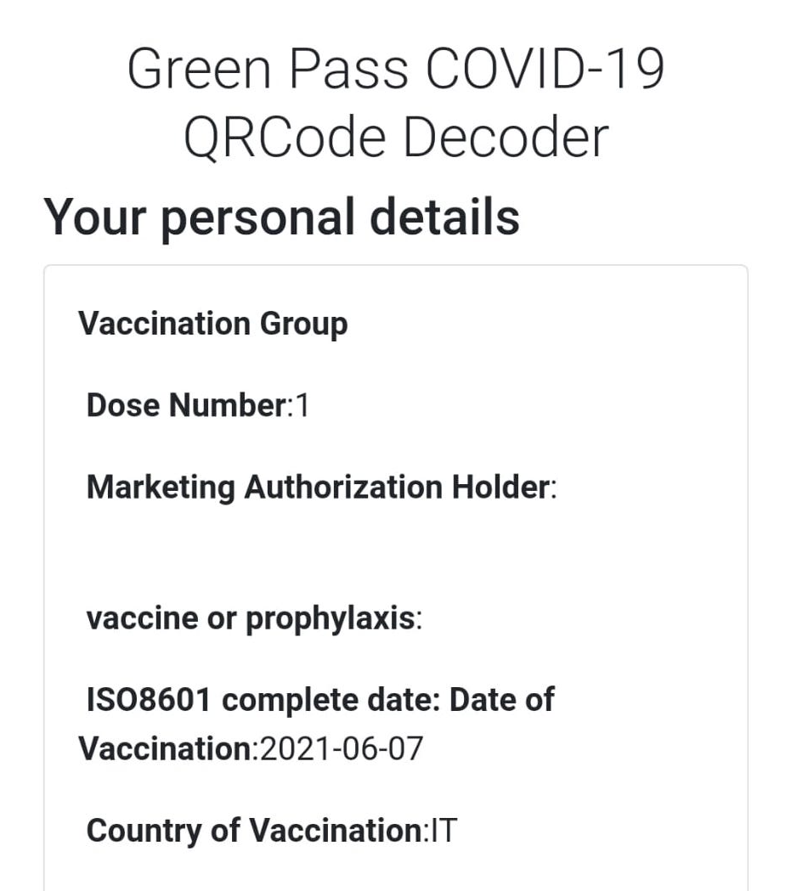Click the complete date text
The height and width of the screenshot is (891, 797).
coord(331,701)
